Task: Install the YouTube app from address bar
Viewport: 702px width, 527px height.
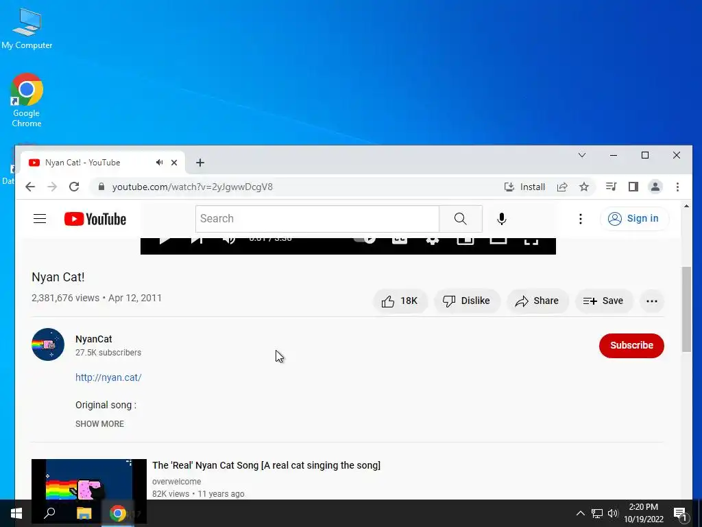Action: 524,187
